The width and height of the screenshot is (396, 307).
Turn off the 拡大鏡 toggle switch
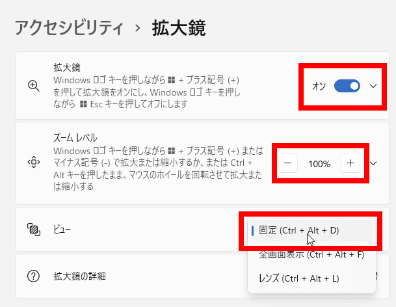pyautogui.click(x=347, y=86)
